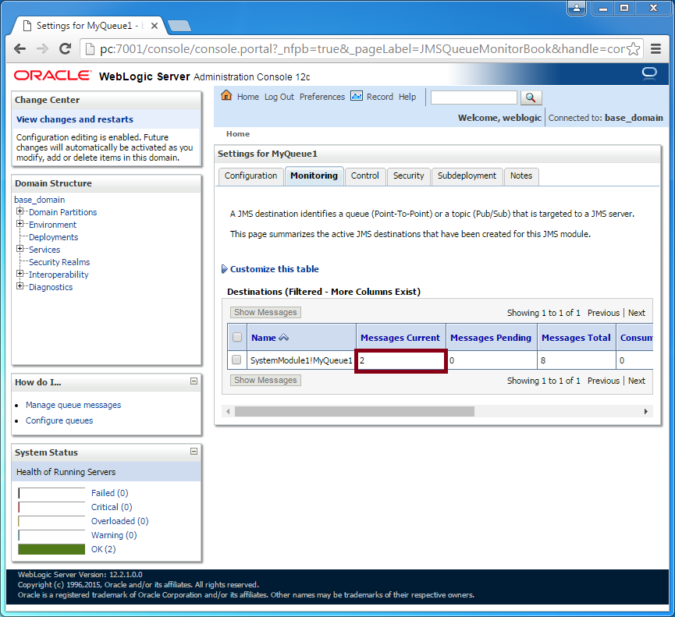The height and width of the screenshot is (617, 675).
Task: Close the Settings for MyQueue1 browser tab
Action: click(155, 26)
